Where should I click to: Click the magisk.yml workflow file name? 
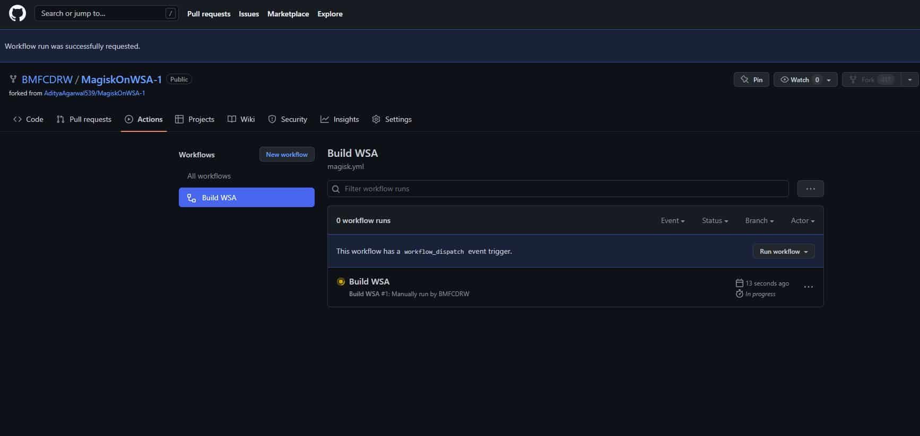point(345,166)
